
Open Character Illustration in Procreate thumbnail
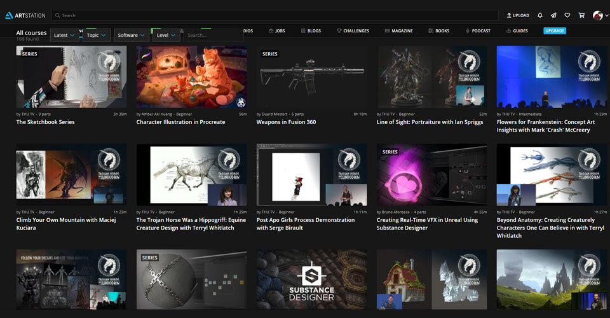pos(191,77)
